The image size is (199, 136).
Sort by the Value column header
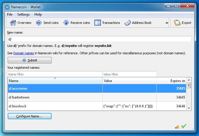click(129, 81)
